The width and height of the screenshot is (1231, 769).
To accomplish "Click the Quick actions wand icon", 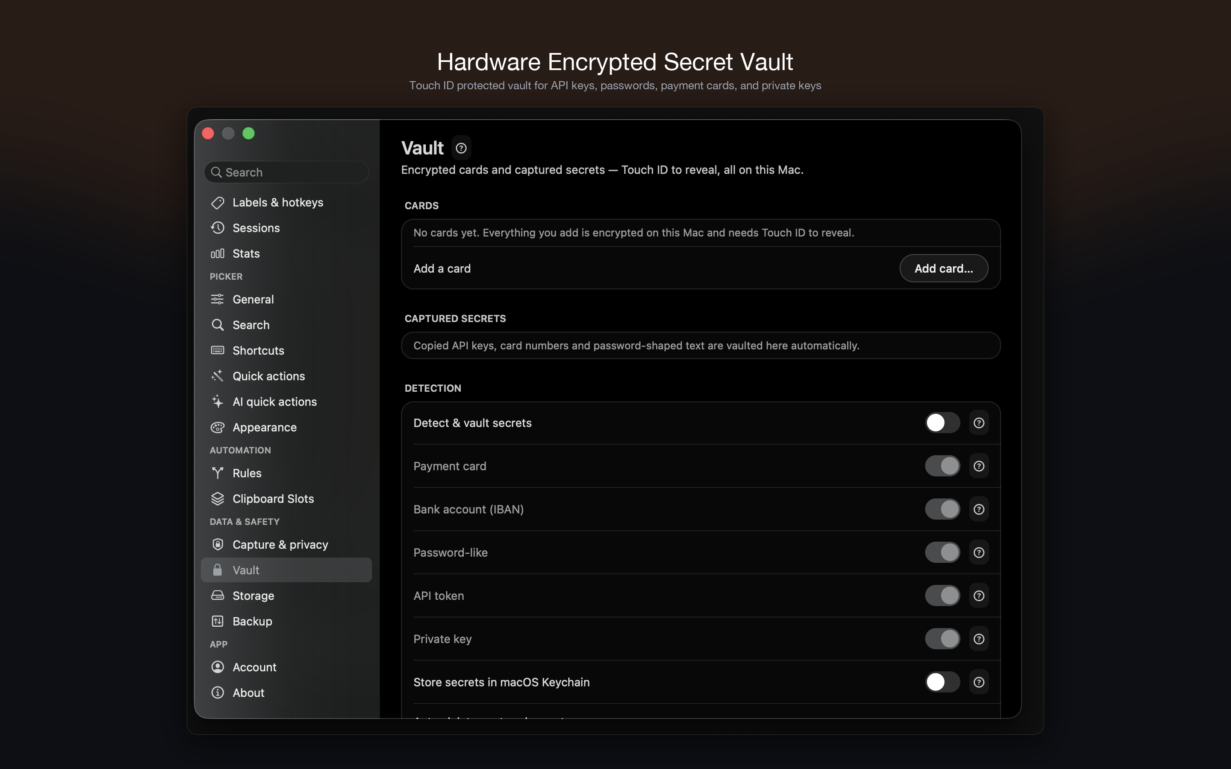I will tap(217, 376).
